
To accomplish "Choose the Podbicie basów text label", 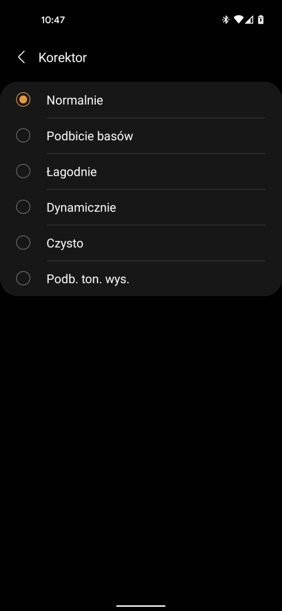I will click(89, 136).
